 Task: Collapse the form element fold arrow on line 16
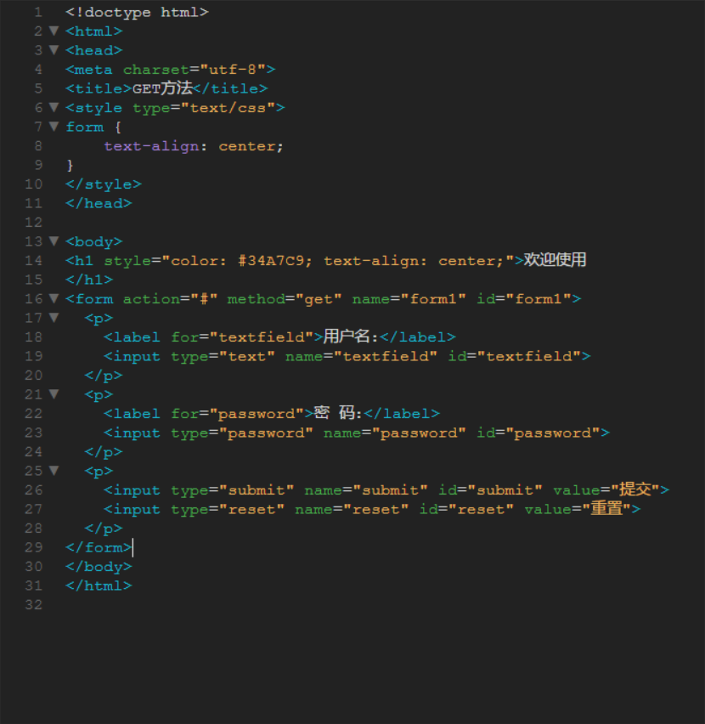click(54, 299)
